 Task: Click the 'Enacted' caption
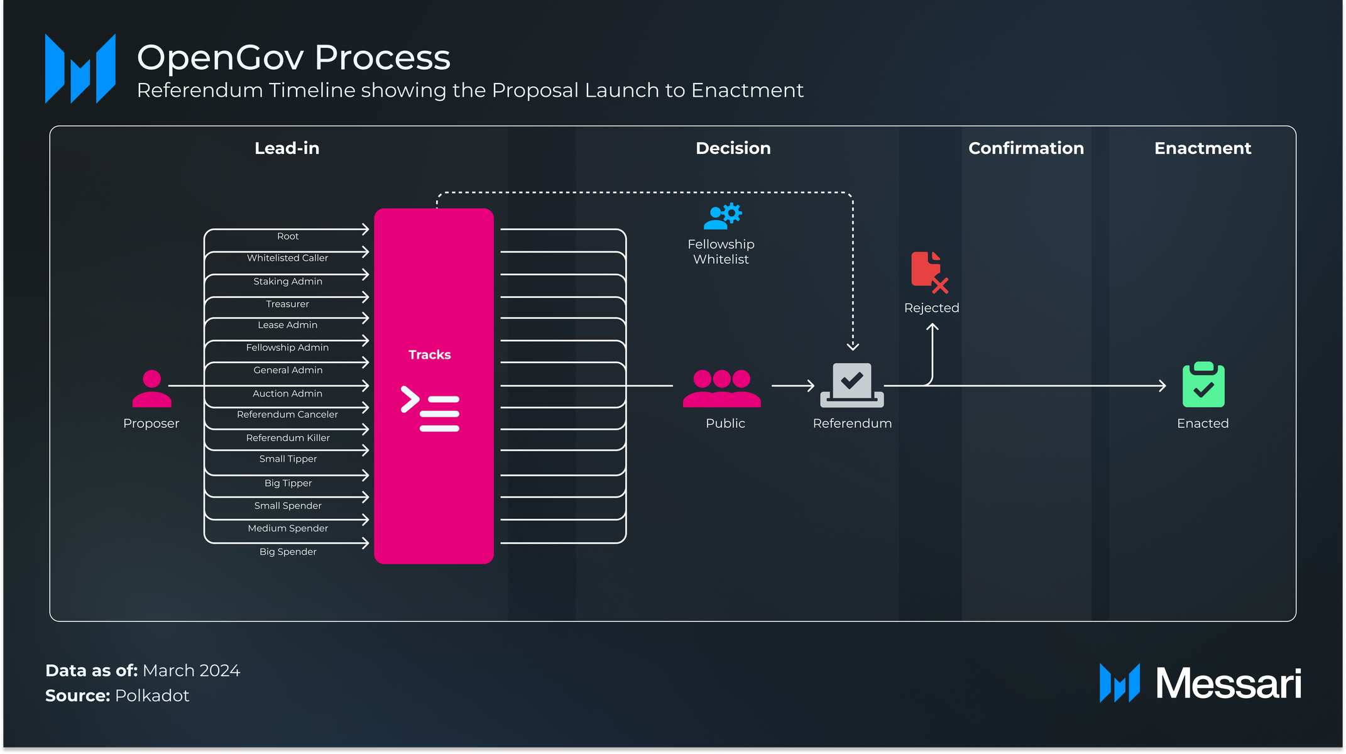1203,423
